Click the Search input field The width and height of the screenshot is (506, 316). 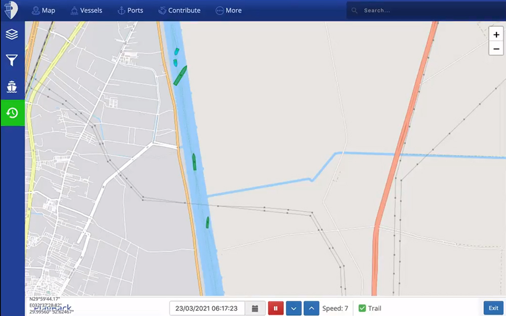click(x=425, y=10)
